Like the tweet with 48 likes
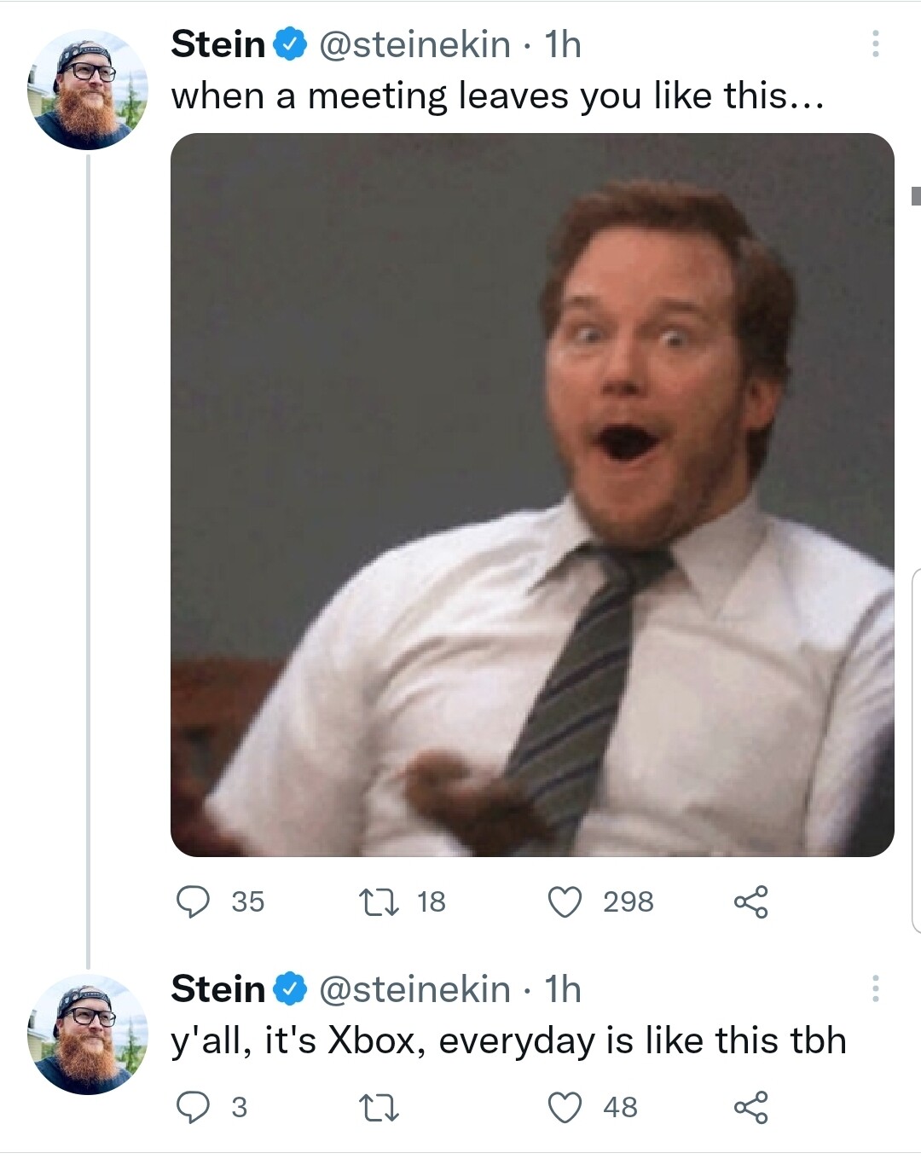The height and width of the screenshot is (1159, 921). pos(565,1107)
